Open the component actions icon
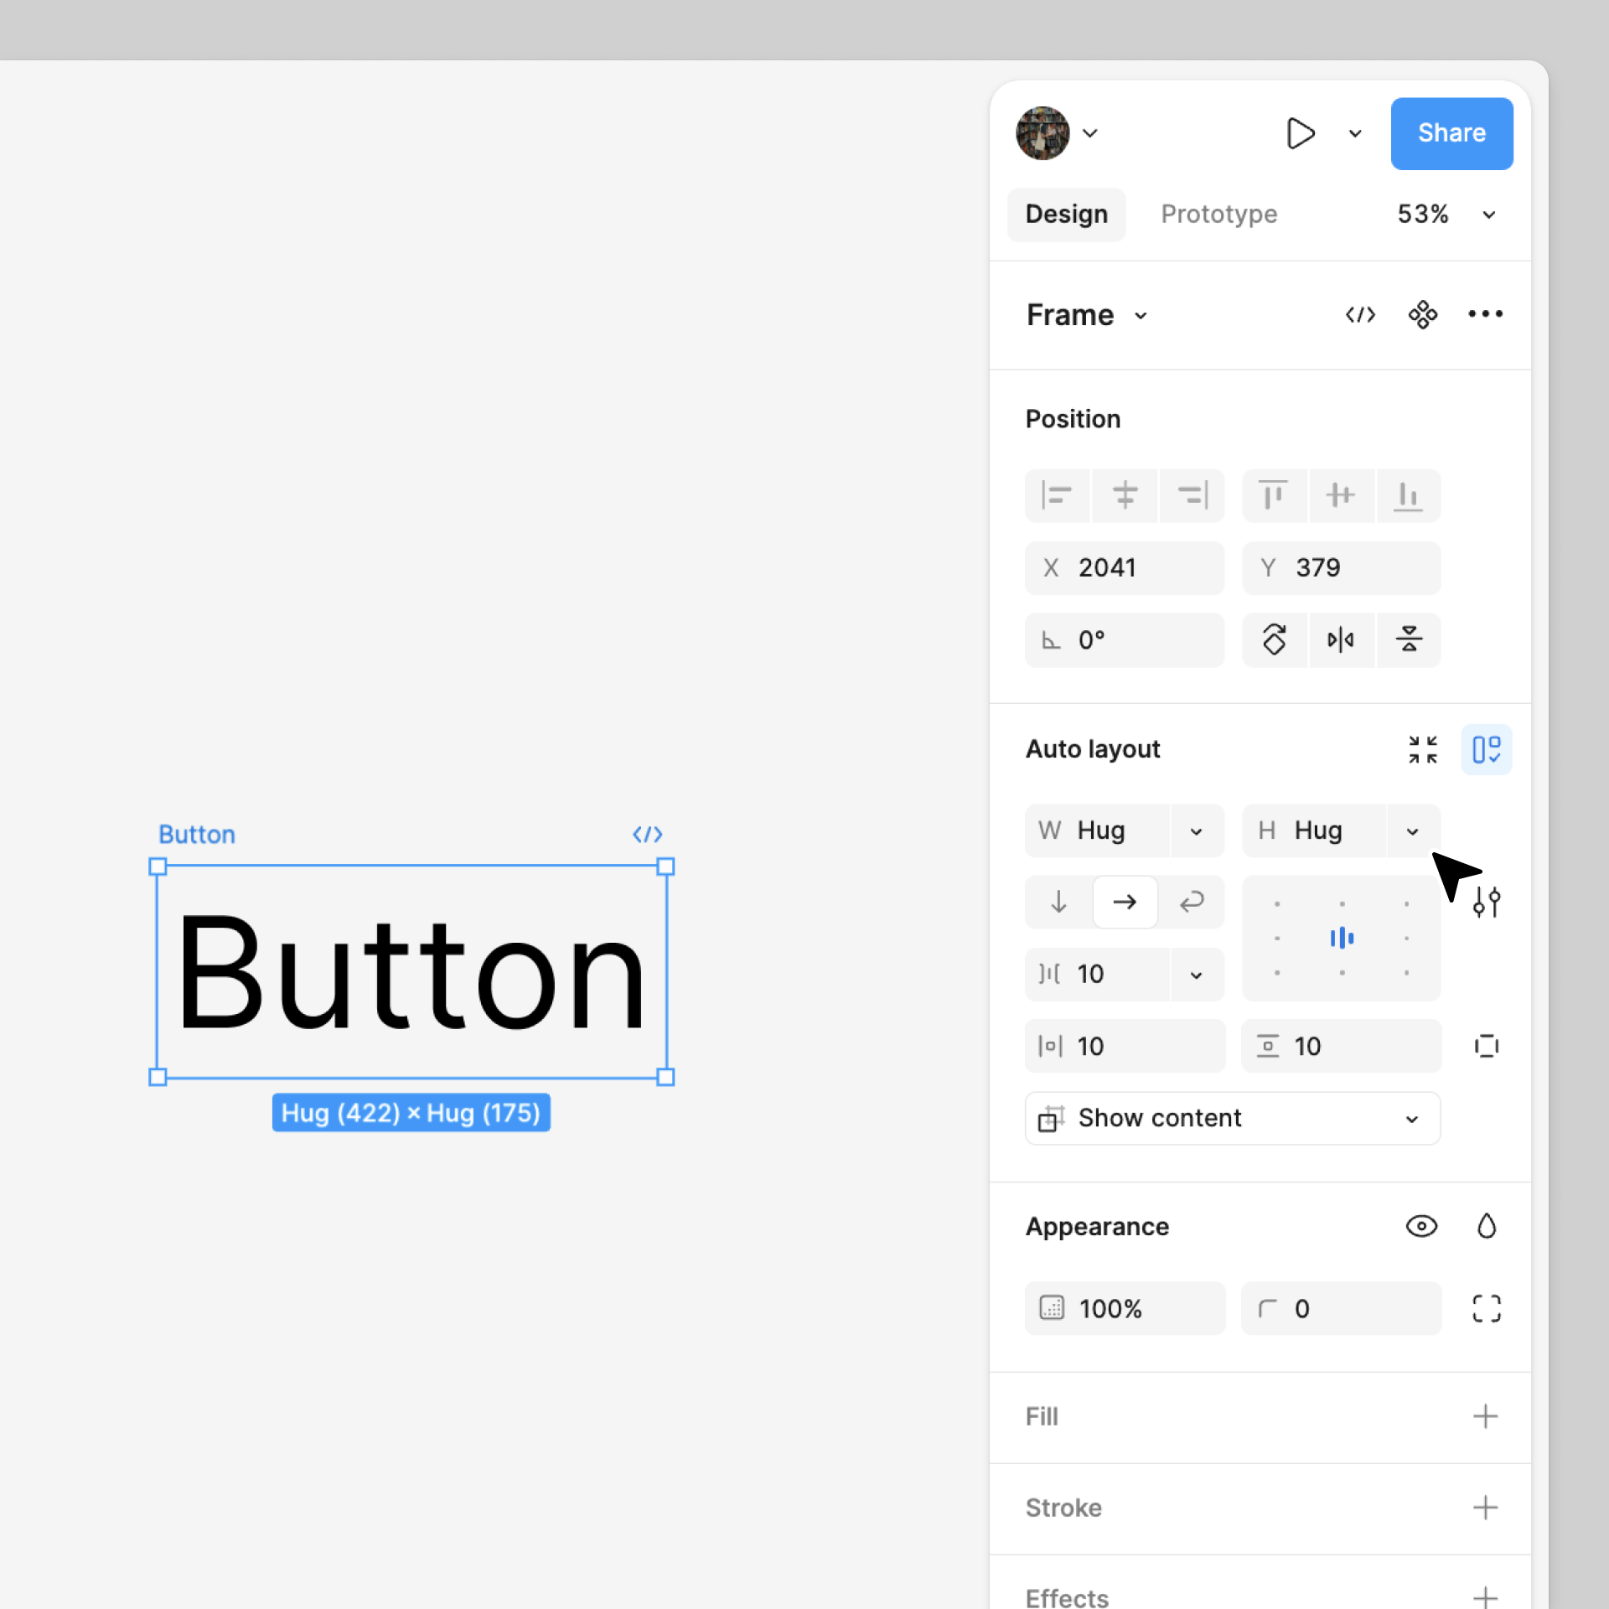Image resolution: width=1609 pixels, height=1609 pixels. (1422, 314)
